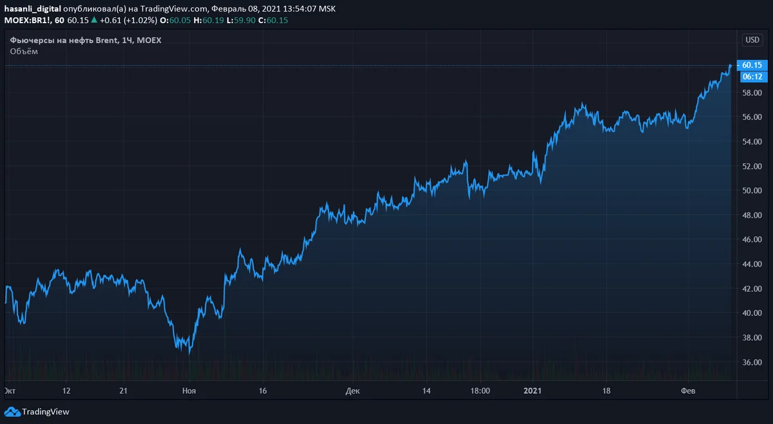Click the Объём volume indicator label
773x424 pixels.
24,51
